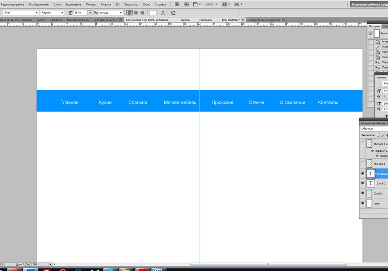This screenshot has height=271, width=388.
Task: Enable lock transparent pixels checkbox
Action: pyautogui.click(x=378, y=135)
